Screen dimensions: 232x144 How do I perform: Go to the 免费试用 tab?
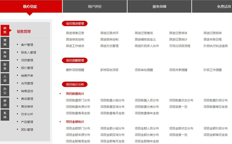coord(223,6)
